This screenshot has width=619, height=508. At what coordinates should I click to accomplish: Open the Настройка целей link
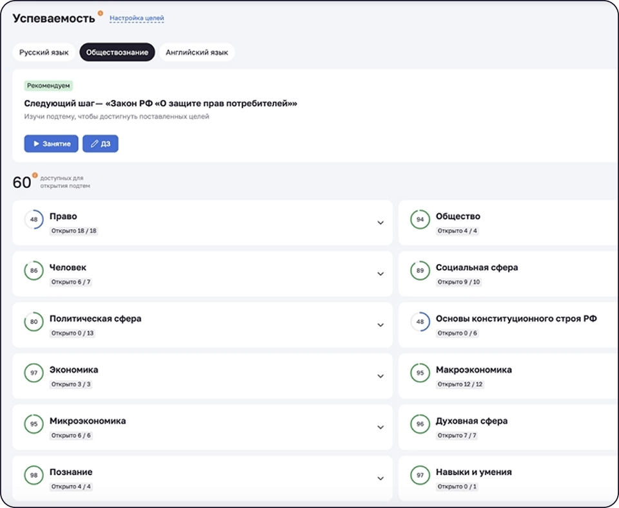[x=137, y=18]
